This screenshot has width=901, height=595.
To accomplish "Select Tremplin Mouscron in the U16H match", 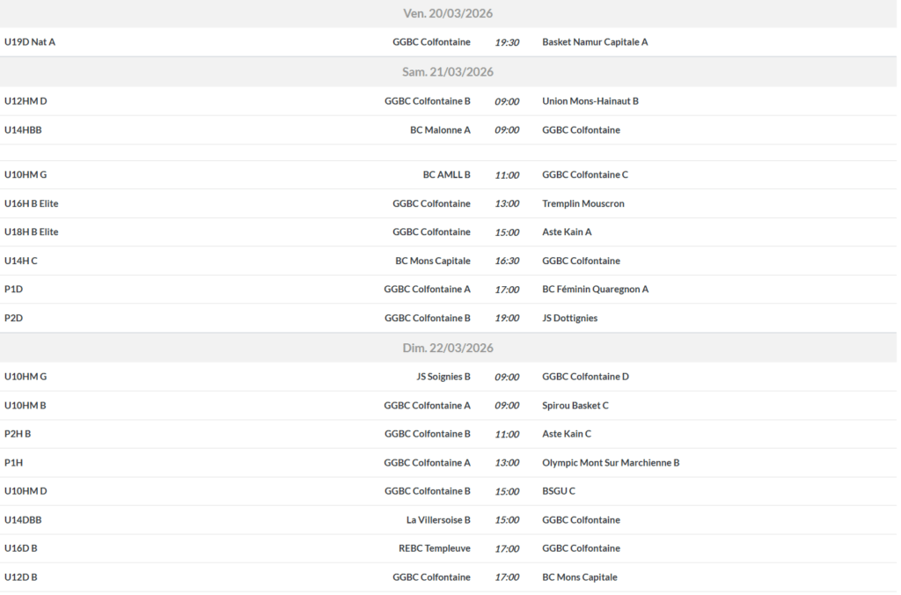I will 582,203.
